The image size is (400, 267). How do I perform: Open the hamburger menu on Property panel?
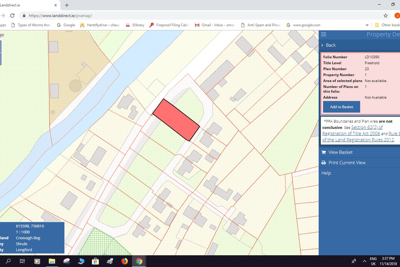click(323, 34)
